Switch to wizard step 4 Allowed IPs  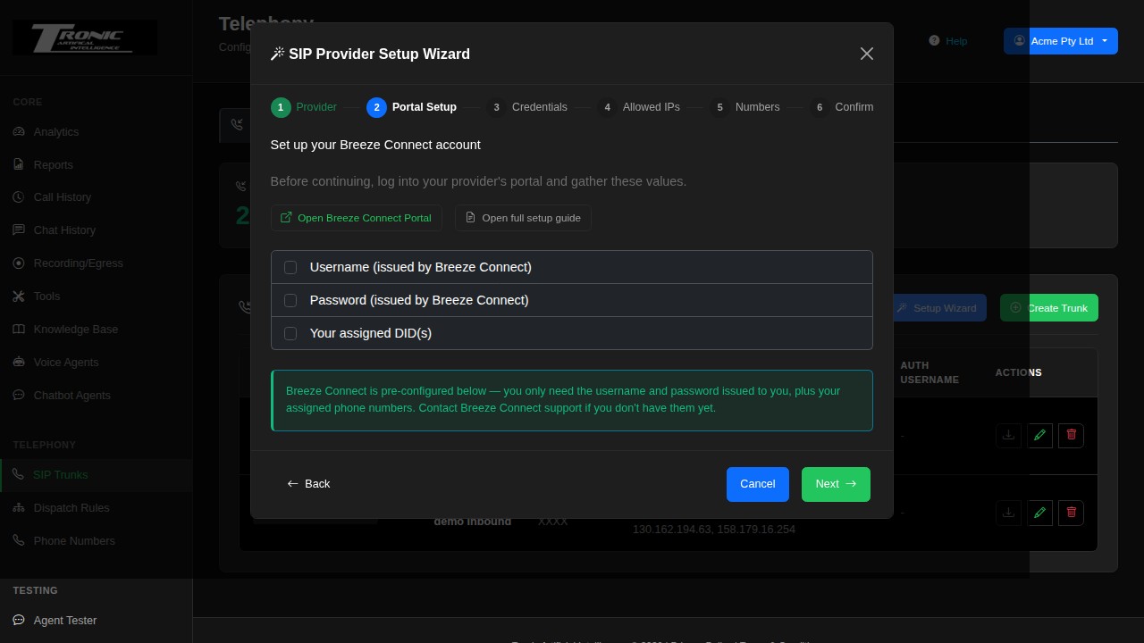638,107
